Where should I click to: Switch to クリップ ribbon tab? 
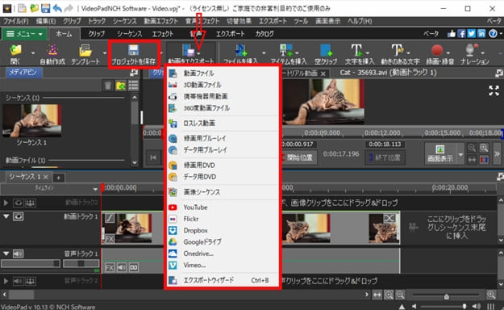(97, 34)
